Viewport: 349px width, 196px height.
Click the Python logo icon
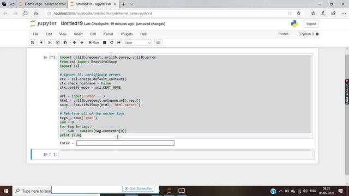pos(294,23)
